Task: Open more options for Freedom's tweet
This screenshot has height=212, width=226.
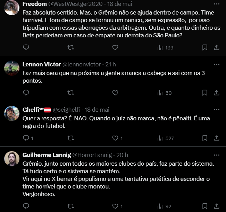Action: tap(217, 4)
